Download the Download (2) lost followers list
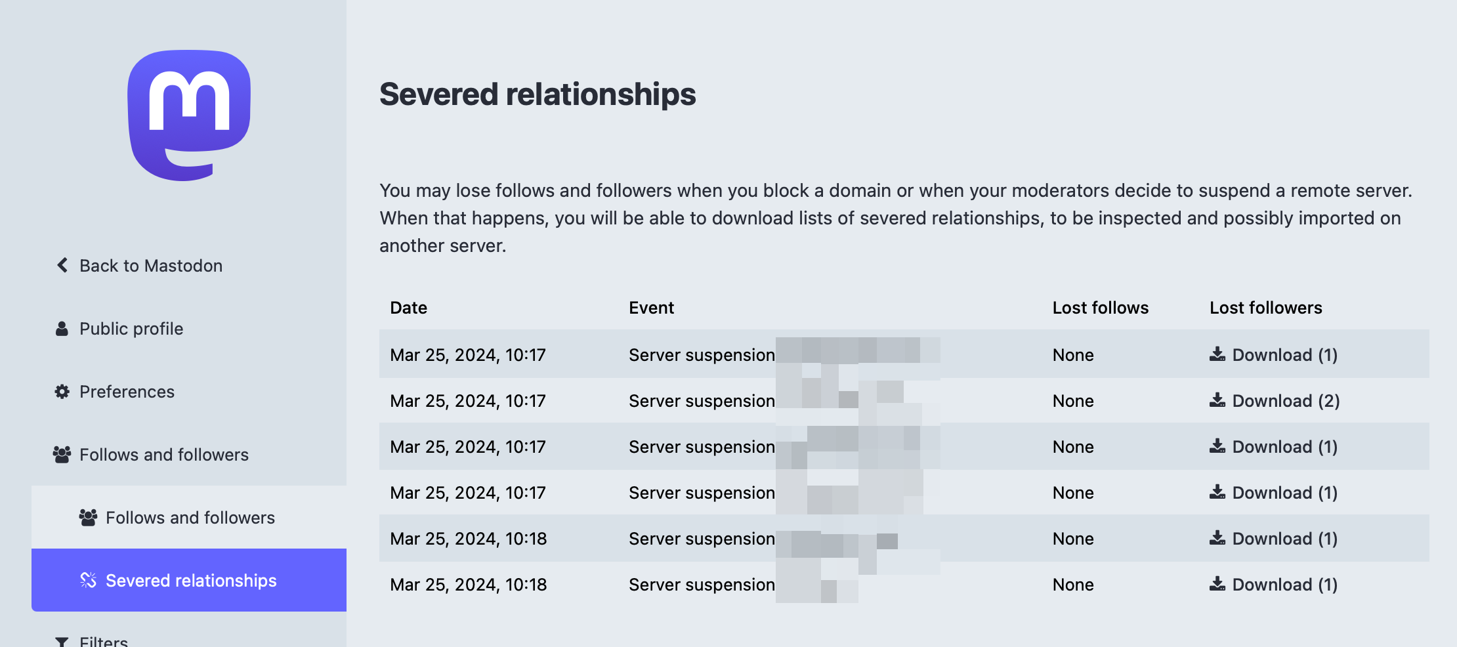Image resolution: width=1457 pixels, height=647 pixels. (1285, 401)
